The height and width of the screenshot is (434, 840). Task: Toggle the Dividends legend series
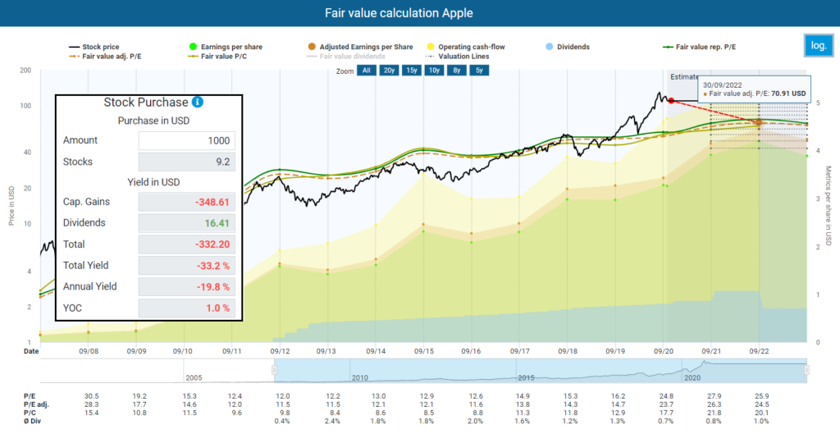tap(567, 47)
